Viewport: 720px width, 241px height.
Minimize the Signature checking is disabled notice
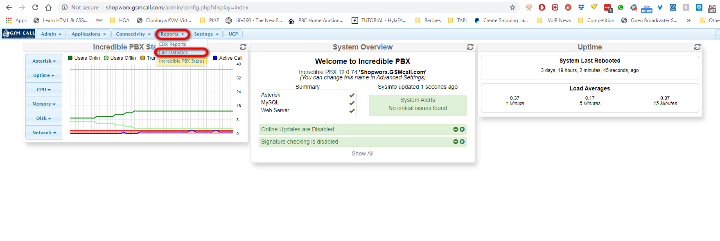[456, 142]
